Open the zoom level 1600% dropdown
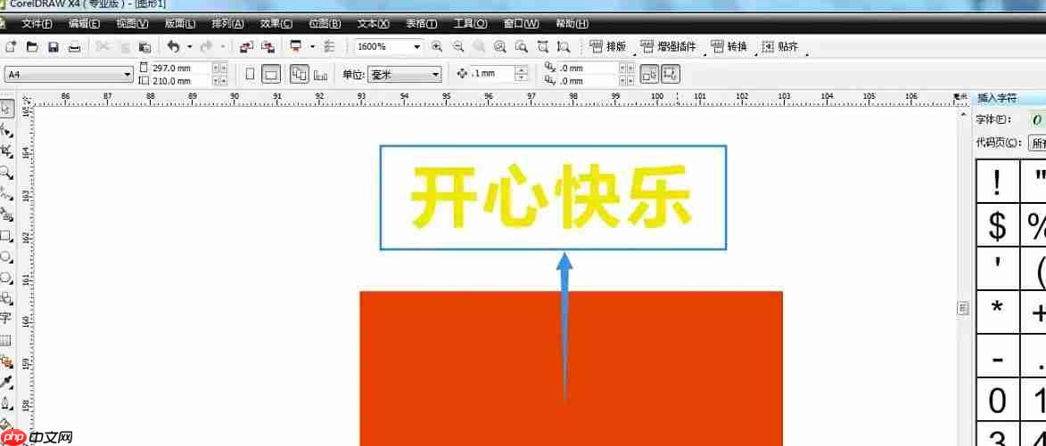The image size is (1046, 446). pos(417,47)
